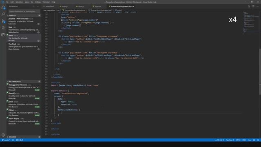Open errors and warnings in status bar
The height and width of the screenshot is (147, 261).
20,140
